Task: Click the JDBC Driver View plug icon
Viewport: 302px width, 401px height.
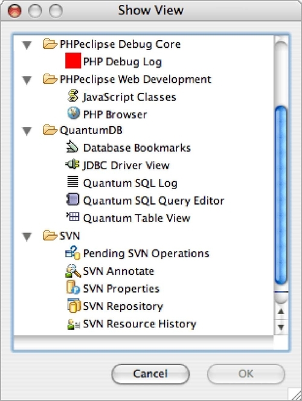Action: [x=72, y=164]
